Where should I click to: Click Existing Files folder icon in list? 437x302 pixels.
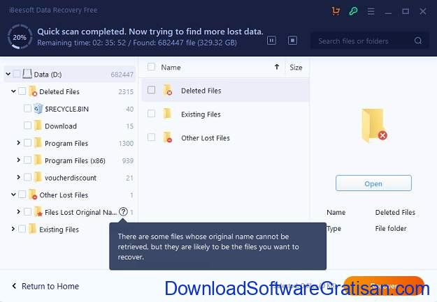[x=167, y=114]
